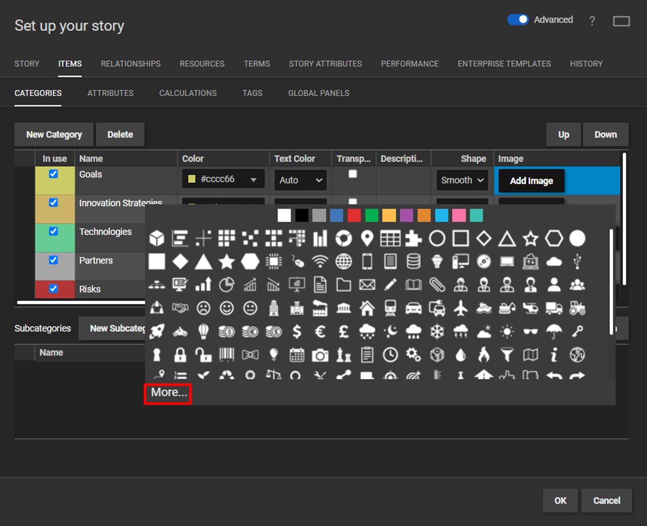Uncheck In use for Technologies
The image size is (647, 526).
point(53,231)
